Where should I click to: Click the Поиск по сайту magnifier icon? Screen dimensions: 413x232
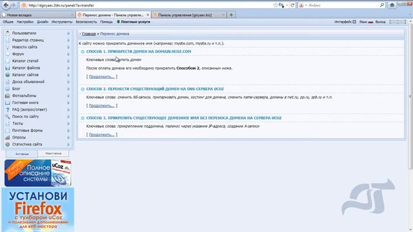(8, 117)
